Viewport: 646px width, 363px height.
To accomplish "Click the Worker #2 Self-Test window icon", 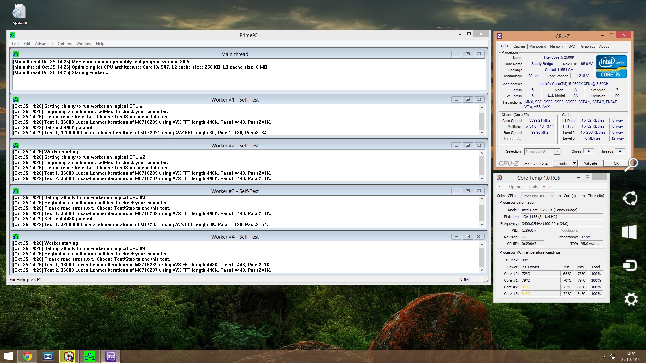I will [x=16, y=145].
